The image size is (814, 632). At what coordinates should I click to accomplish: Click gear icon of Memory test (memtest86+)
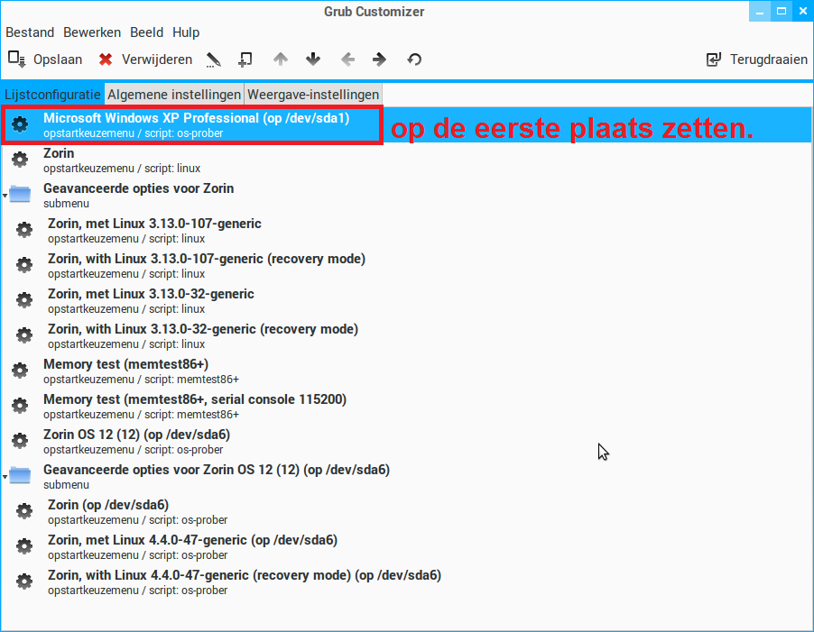[x=20, y=371]
